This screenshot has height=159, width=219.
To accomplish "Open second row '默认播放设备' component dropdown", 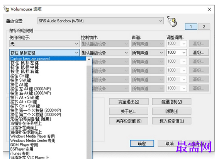I will [x=105, y=53].
